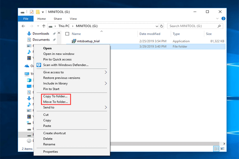Click MINITOOL (G:) in the address path
239x159 pixels.
86,26
